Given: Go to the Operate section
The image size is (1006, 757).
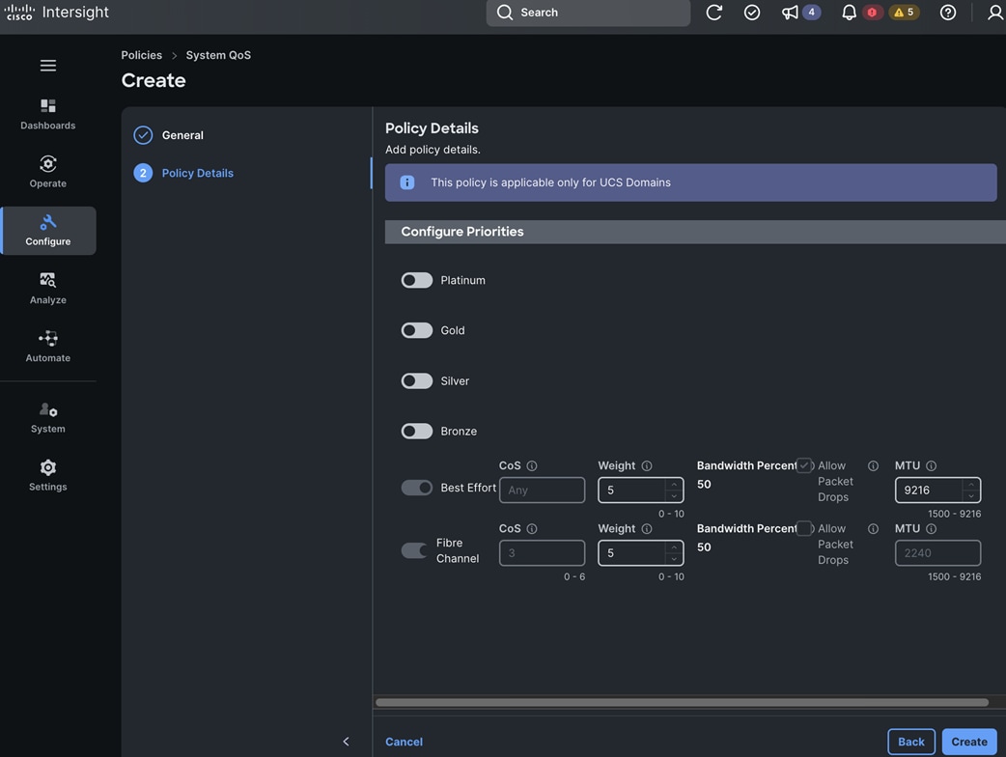Looking at the screenshot, I should tap(48, 172).
